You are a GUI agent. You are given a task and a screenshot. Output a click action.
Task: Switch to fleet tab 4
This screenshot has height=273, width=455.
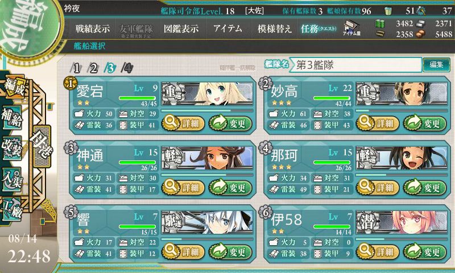127,68
